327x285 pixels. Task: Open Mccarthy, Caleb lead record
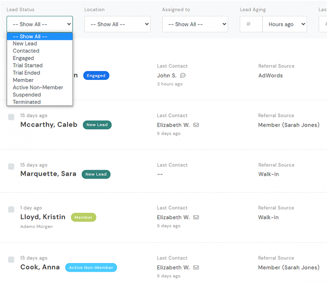click(49, 125)
